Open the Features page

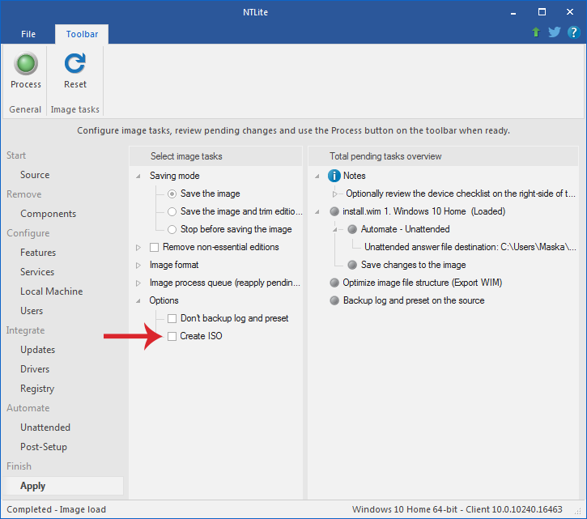coord(38,253)
